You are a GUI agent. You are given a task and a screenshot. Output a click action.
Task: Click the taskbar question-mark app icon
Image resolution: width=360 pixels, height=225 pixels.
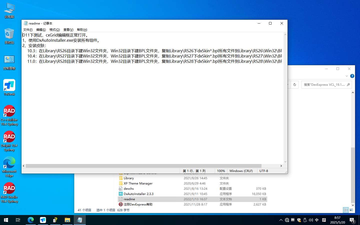[55, 220]
